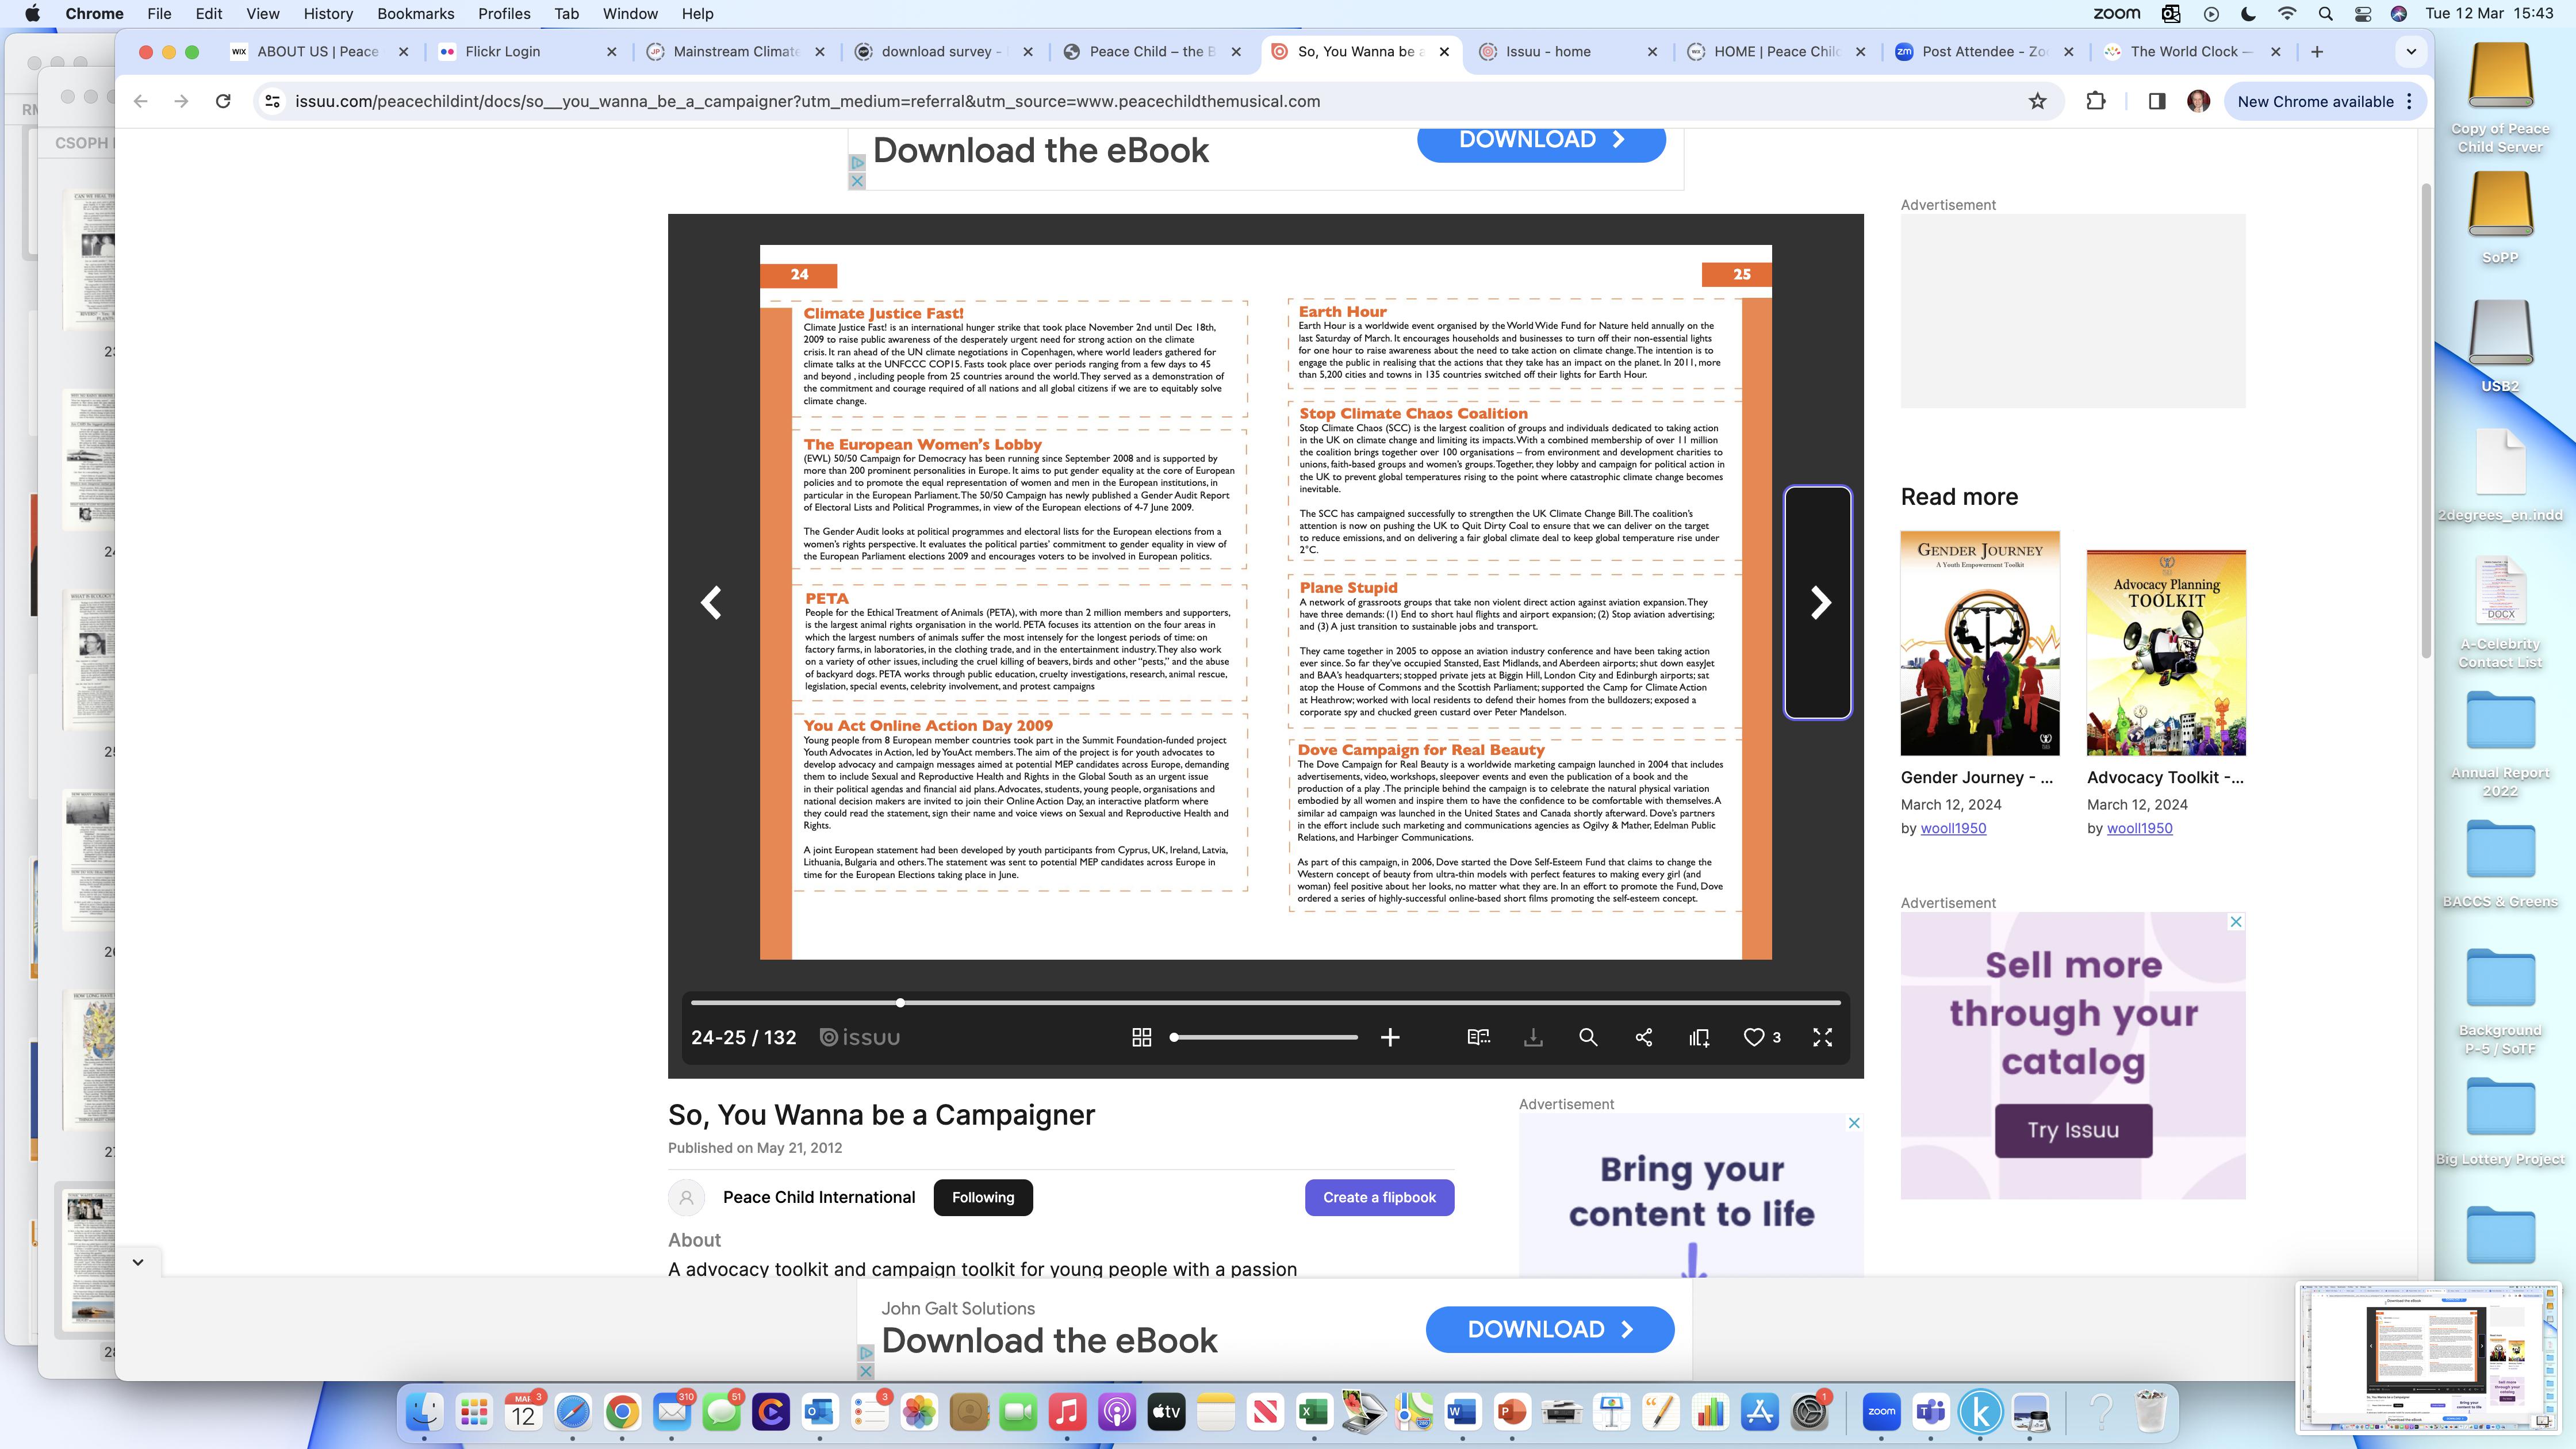
Task: Open the Chrome three-dot menu
Action: pyautogui.click(x=2410, y=101)
